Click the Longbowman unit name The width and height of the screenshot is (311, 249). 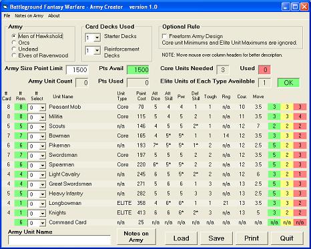pos(65,203)
